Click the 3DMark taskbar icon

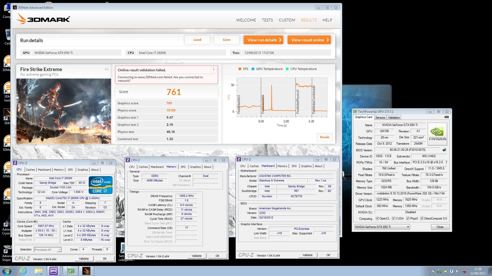86,271
